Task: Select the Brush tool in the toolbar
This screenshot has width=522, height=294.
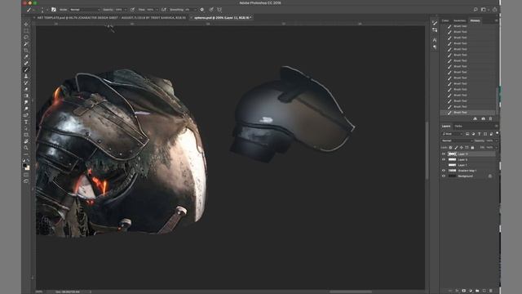Action: (x=26, y=69)
